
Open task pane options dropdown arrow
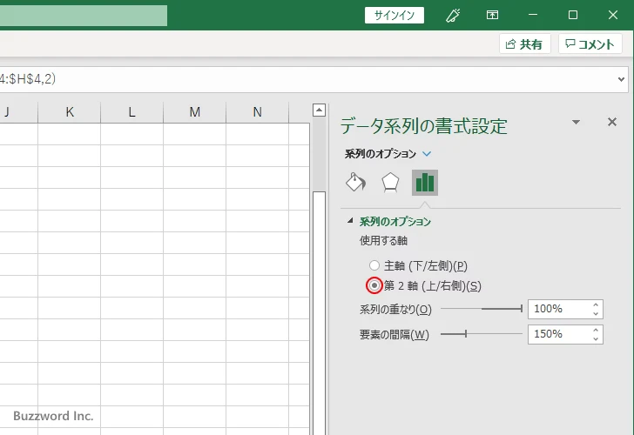pos(577,122)
